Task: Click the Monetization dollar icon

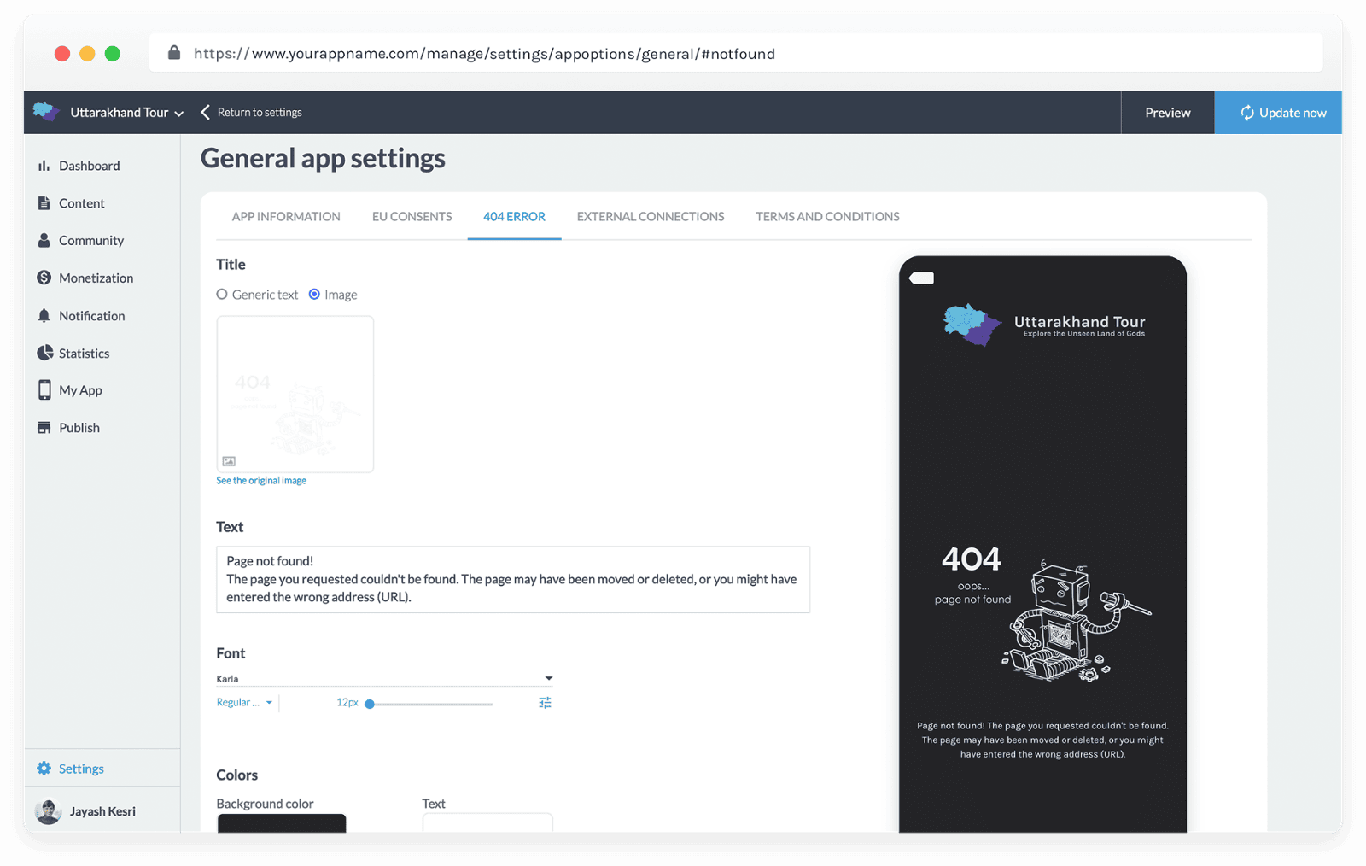Action: (x=44, y=278)
